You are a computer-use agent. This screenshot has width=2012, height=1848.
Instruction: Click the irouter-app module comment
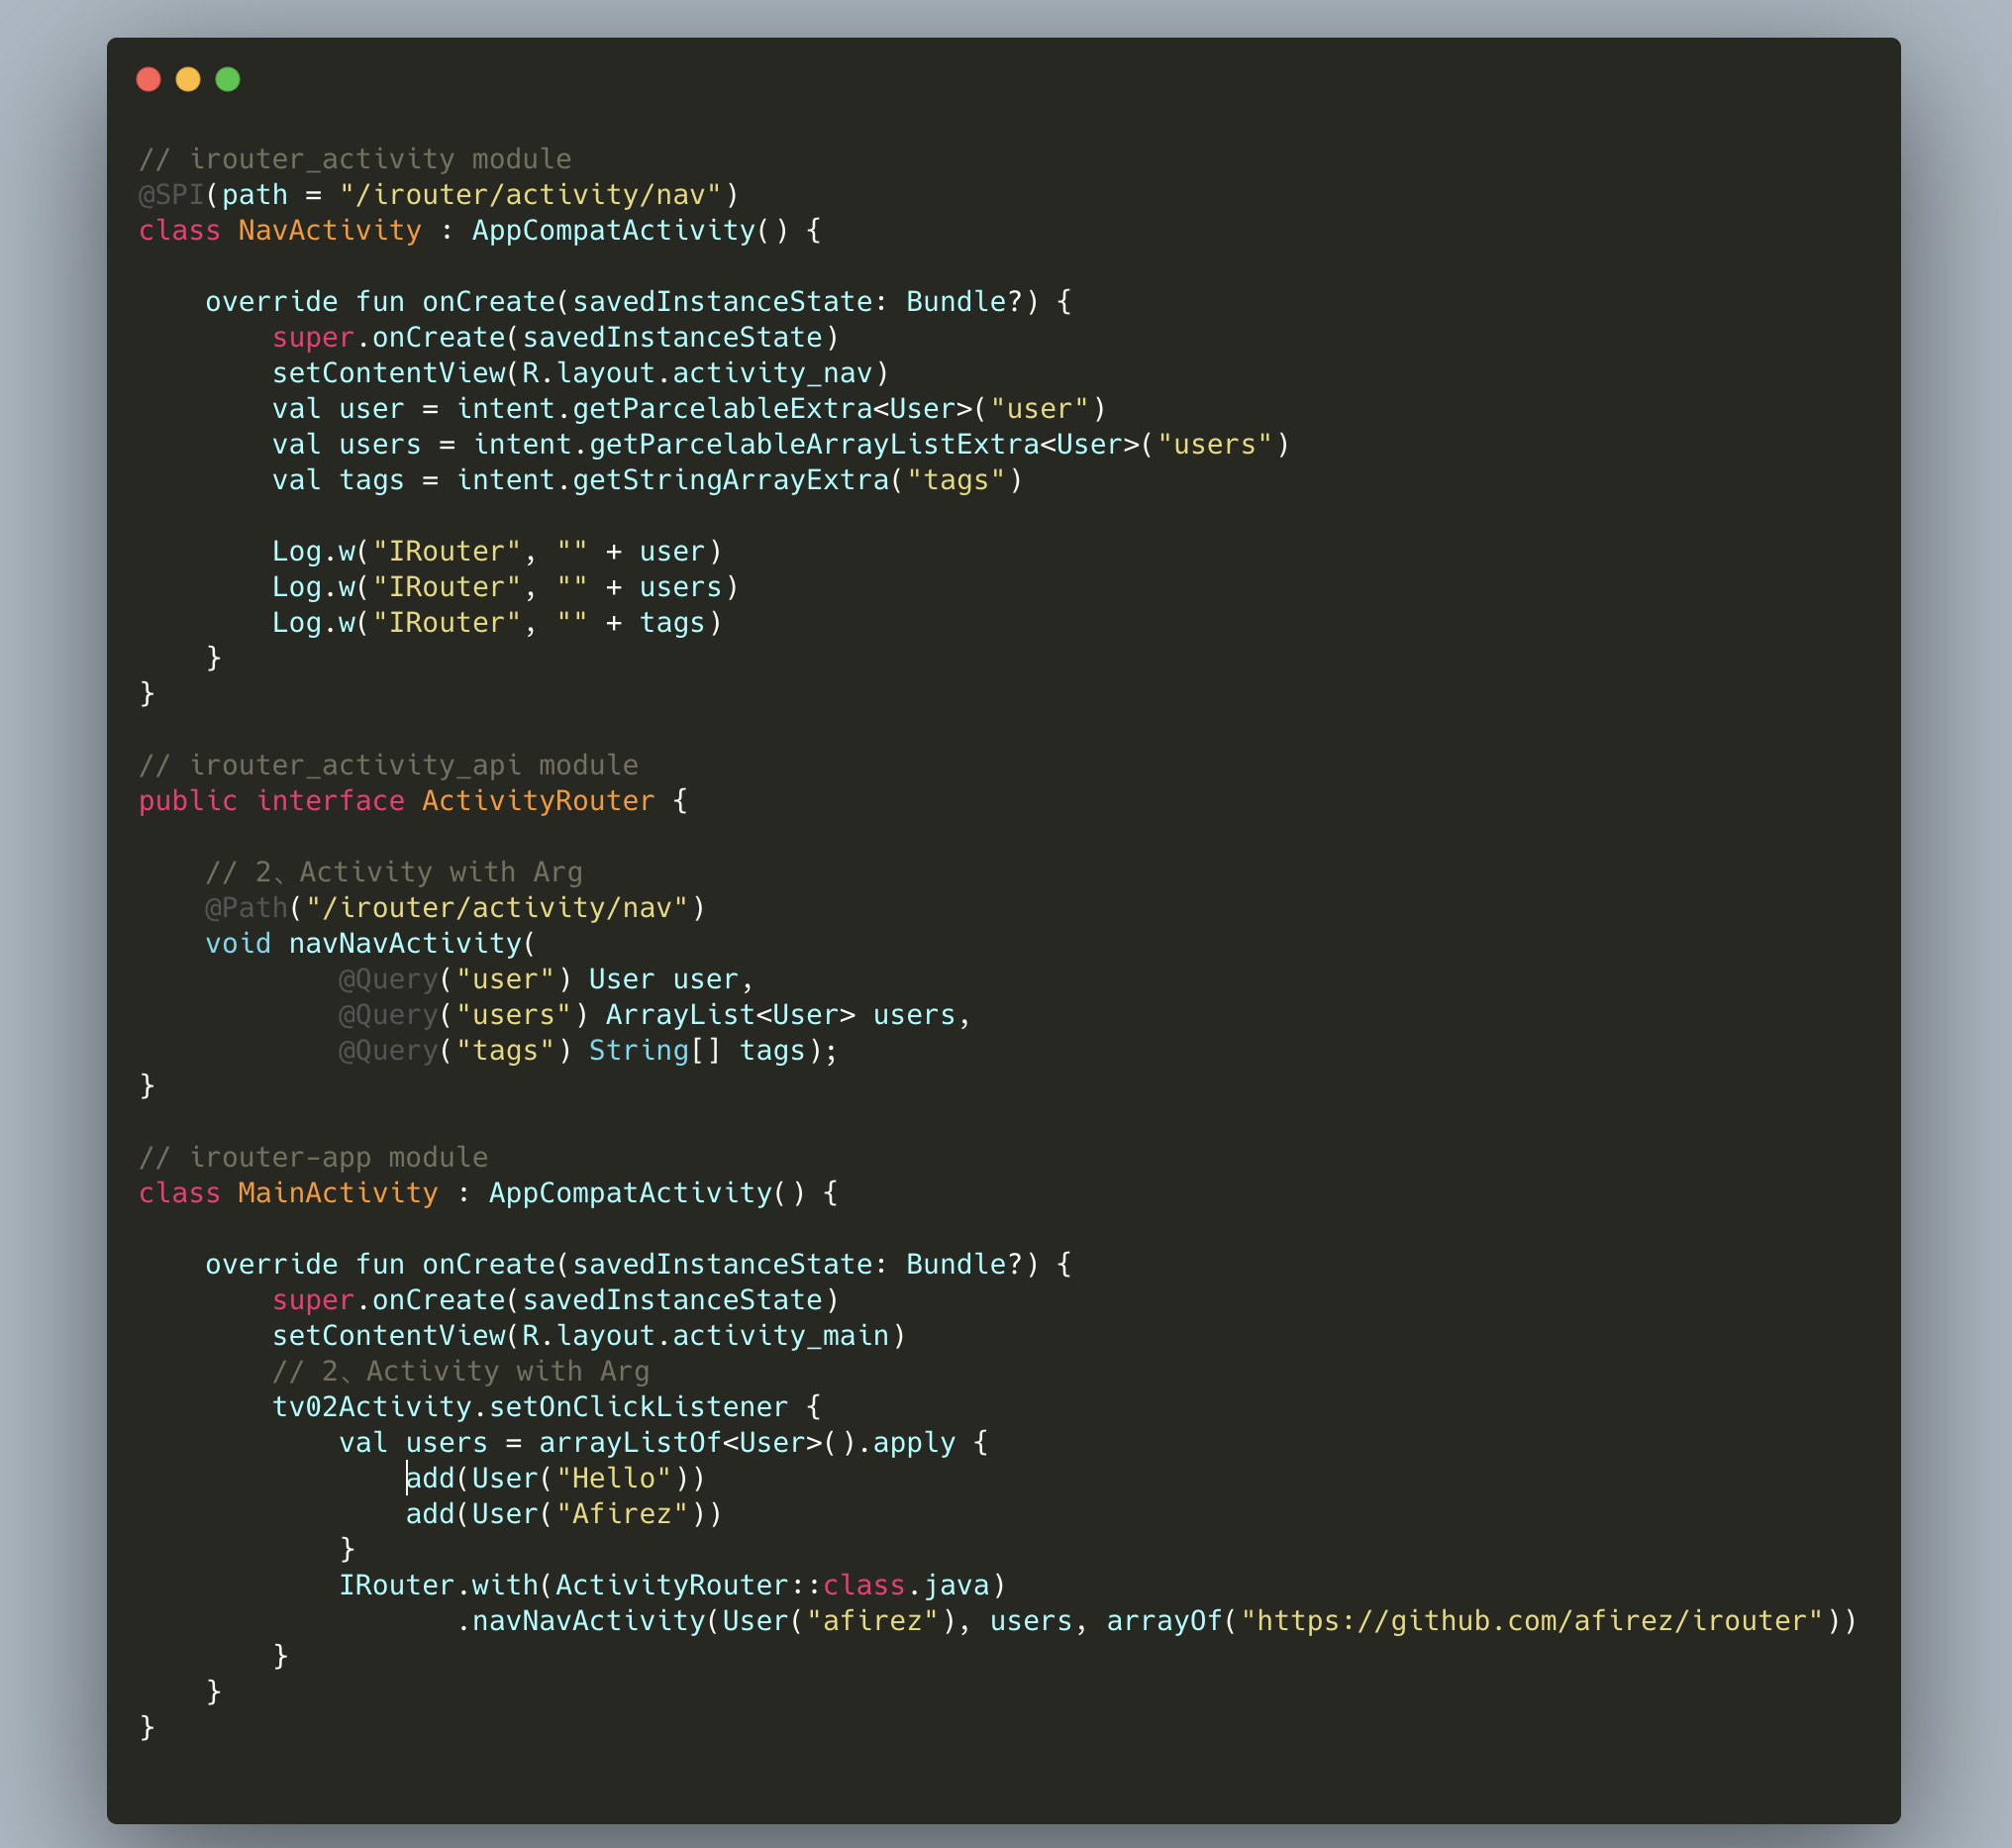point(313,1158)
